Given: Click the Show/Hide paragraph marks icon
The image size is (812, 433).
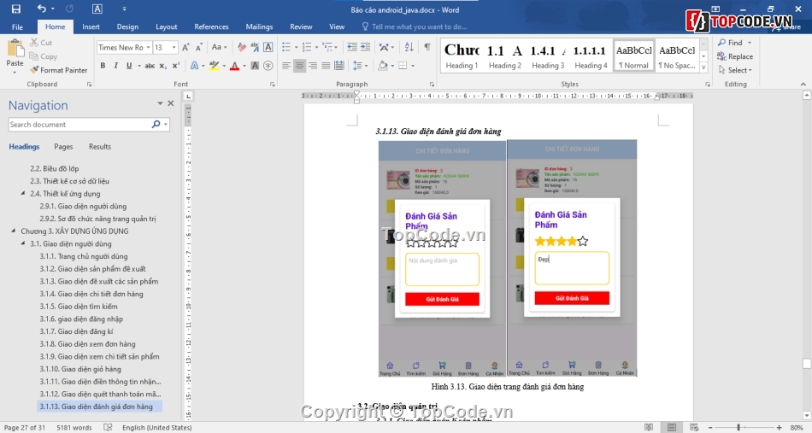Looking at the screenshot, I should 427,47.
